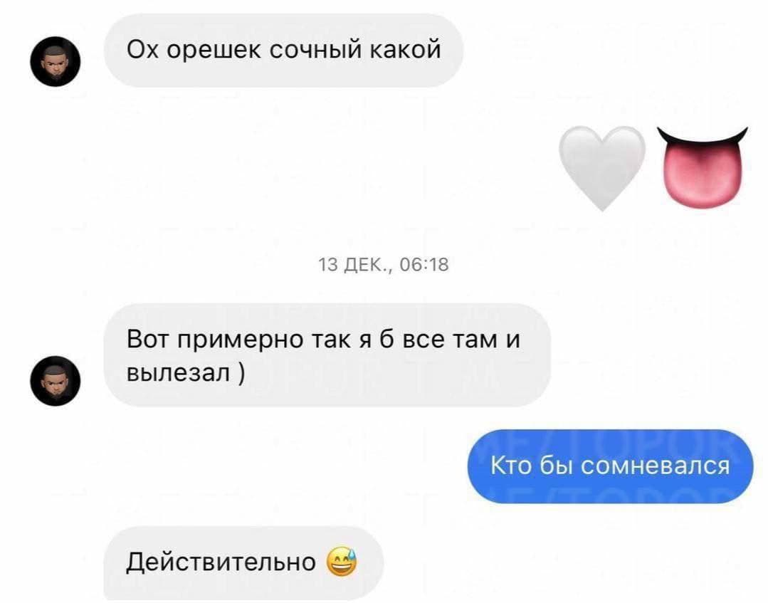The height and width of the screenshot is (603, 768).
Task: Select the 'Ох орешек сочный какой' message bubble
Action: pos(283,51)
